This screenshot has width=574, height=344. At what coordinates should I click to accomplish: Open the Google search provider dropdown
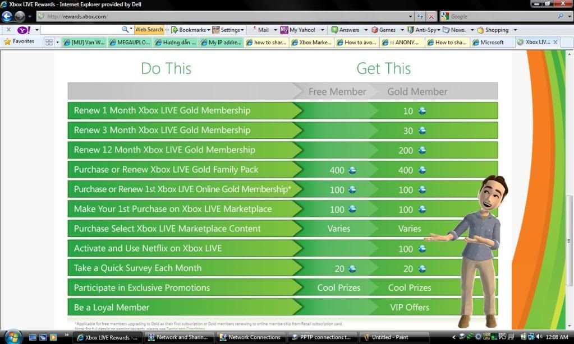[570, 16]
